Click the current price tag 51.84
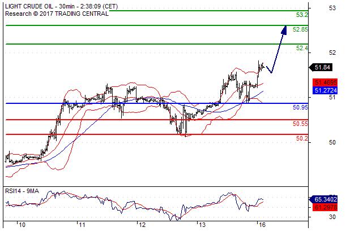The width and height of the screenshot is (346, 236). pos(321,67)
